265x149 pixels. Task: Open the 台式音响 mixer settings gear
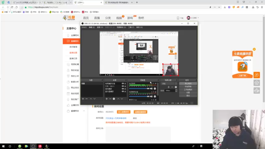(x=155, y=88)
